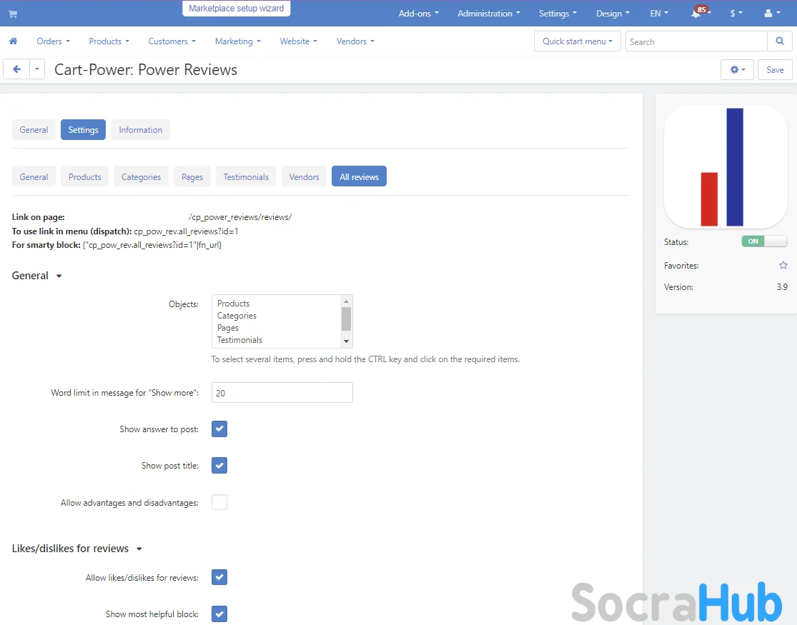Open the Design dropdown menu
Viewport: 797px width, 625px height.
613,13
